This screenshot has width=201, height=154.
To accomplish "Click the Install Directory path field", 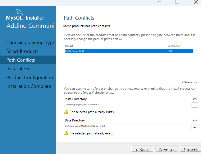I will (x=127, y=105).
